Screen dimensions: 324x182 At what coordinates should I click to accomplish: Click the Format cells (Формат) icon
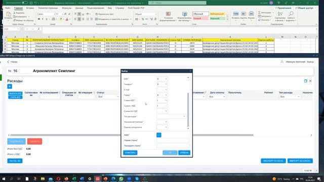(x=251, y=14)
